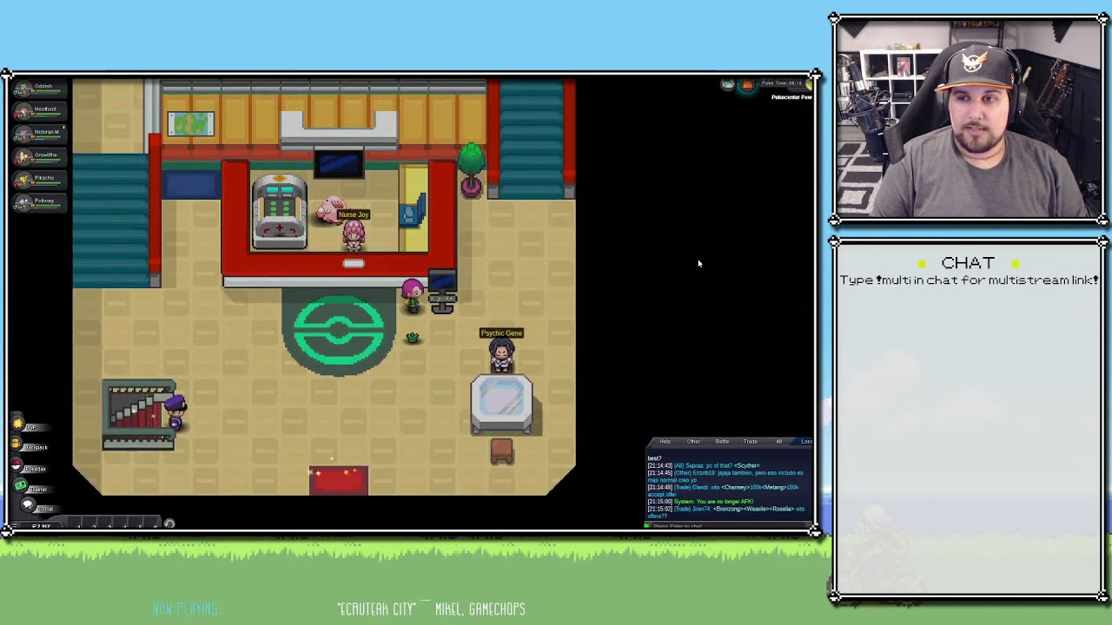This screenshot has width=1112, height=625.
Task: Click the Supraa Scyther message in chat
Action: (704, 466)
